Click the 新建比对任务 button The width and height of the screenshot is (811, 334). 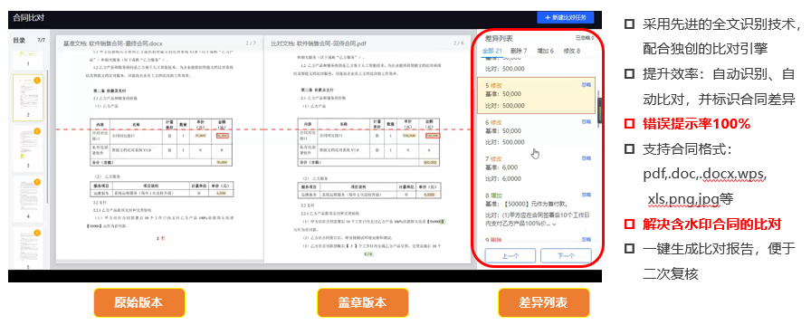566,18
